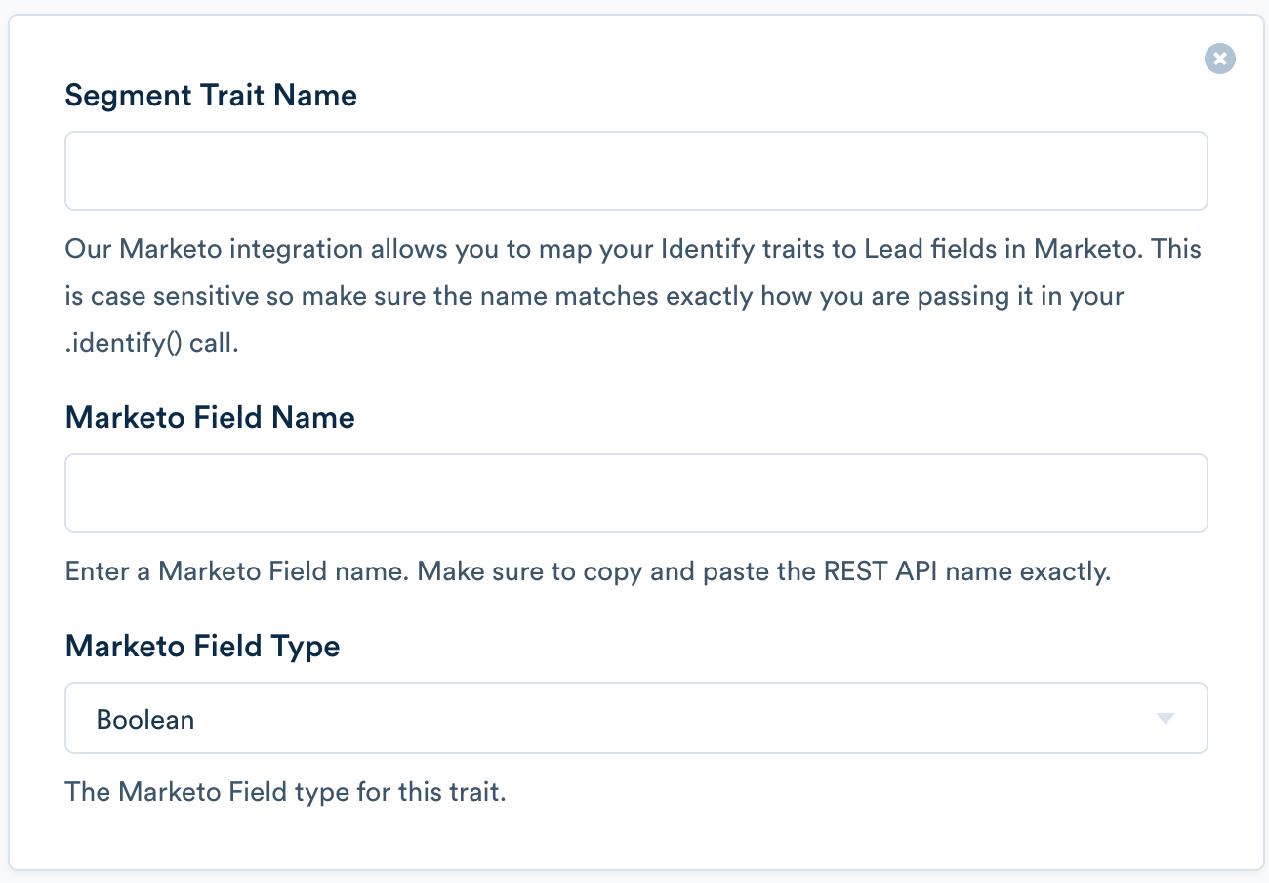Click the Segment Trait Name label
The height and width of the screenshot is (883, 1269).
tap(211, 95)
